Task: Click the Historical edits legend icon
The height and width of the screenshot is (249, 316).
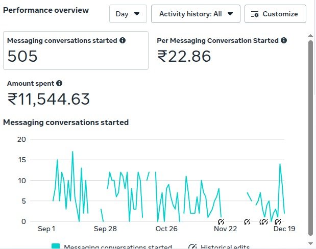Action: (192, 246)
